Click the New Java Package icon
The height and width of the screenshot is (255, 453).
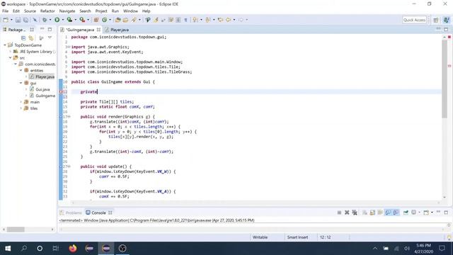[x=96, y=20]
